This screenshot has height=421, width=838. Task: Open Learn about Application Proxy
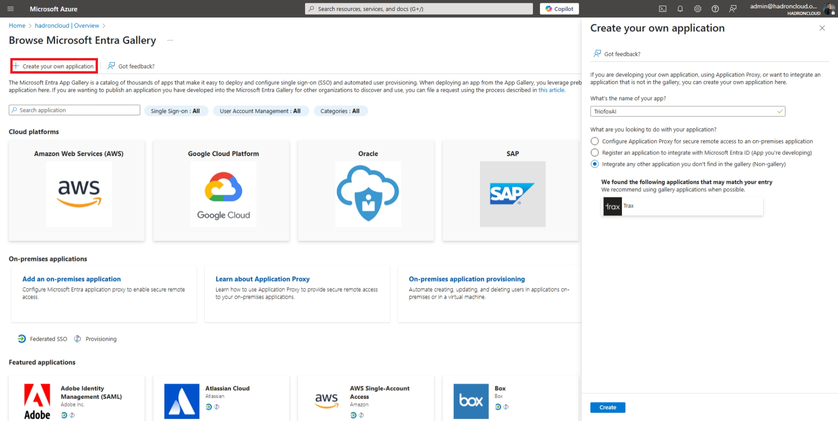[x=262, y=279]
